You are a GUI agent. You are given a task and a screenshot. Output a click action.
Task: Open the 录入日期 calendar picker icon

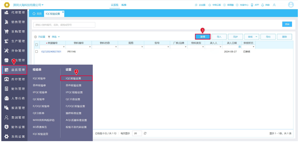pyautogui.click(x=240, y=47)
